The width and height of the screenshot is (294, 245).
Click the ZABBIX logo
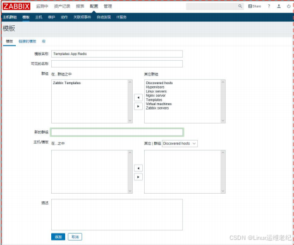[x=16, y=6]
